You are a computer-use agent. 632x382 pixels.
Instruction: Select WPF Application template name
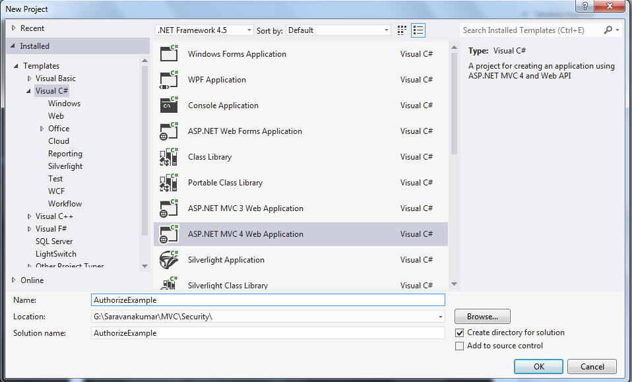[217, 80]
